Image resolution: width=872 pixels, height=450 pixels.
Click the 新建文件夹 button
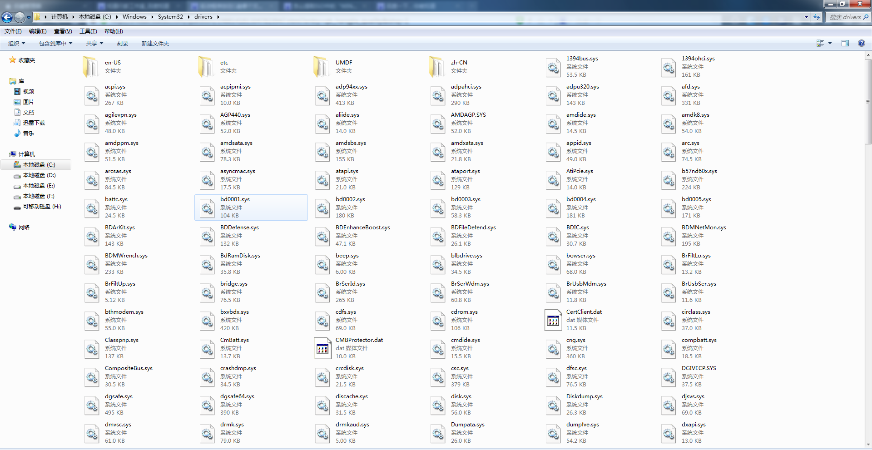(155, 44)
